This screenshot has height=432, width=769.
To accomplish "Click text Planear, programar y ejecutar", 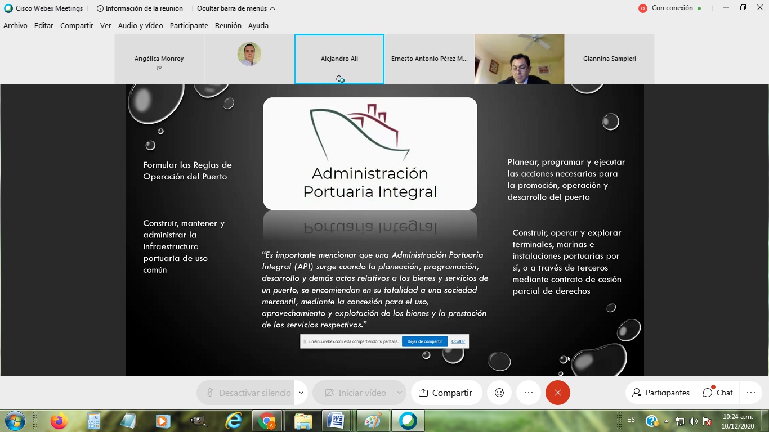I will click(566, 179).
